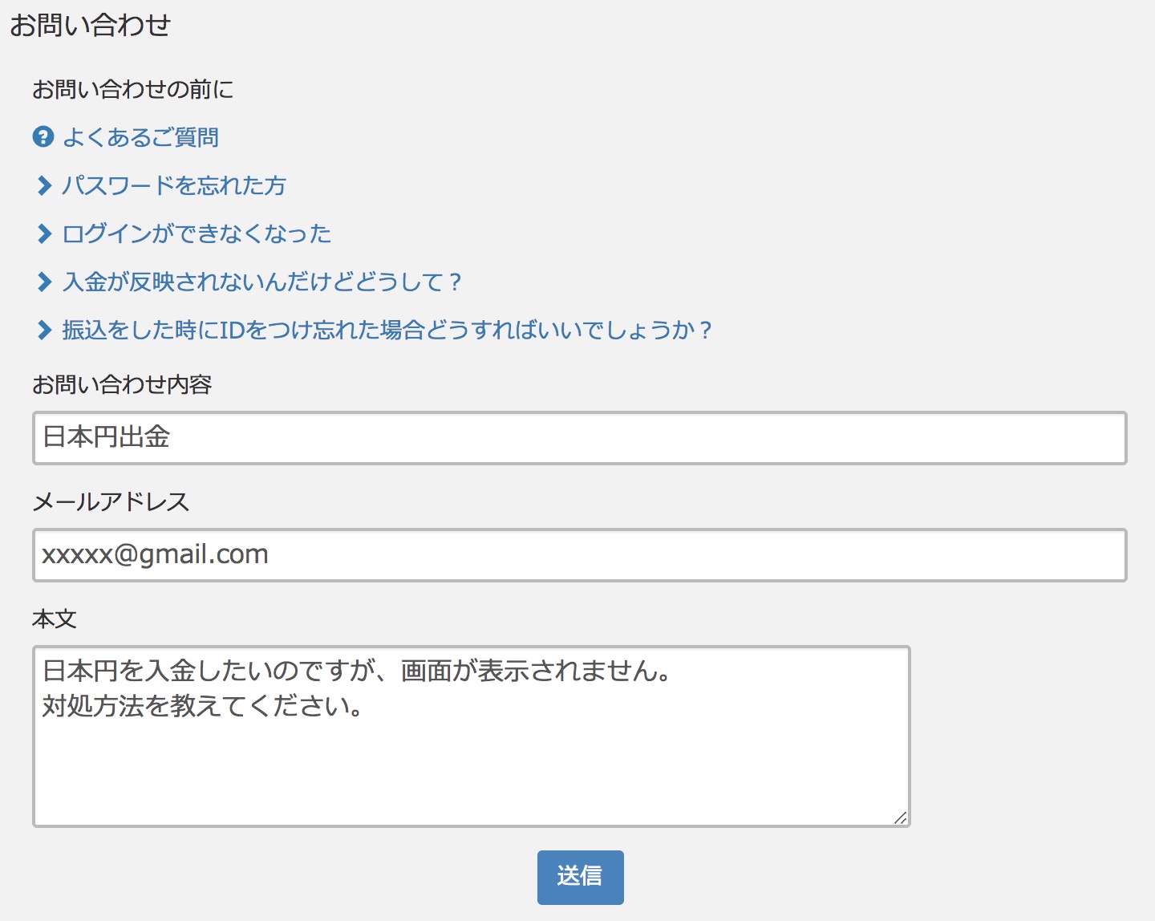Focus the お問い合わせ内容 input field
1155x921 pixels.
pos(580,438)
